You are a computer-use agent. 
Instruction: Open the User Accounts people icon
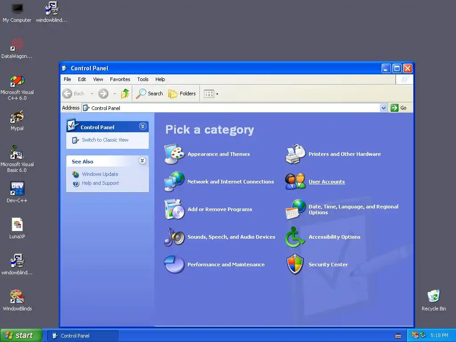(x=295, y=182)
